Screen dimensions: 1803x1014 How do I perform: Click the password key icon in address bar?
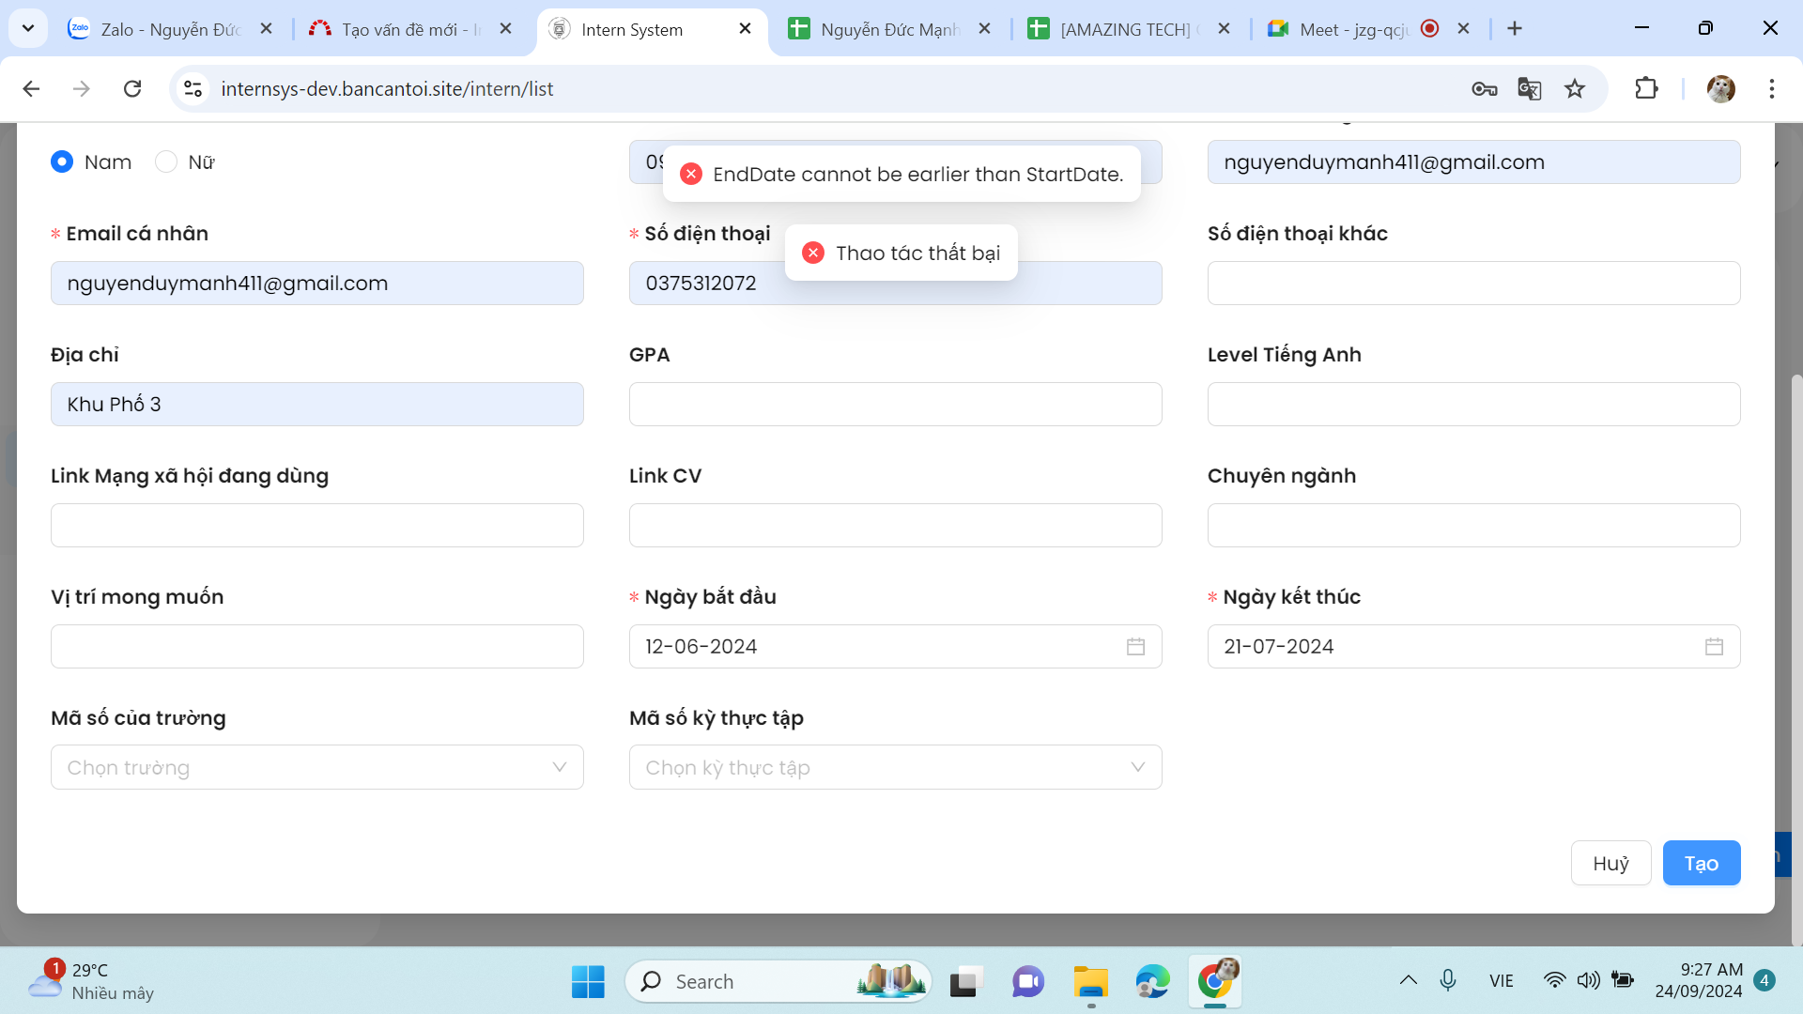coord(1484,89)
